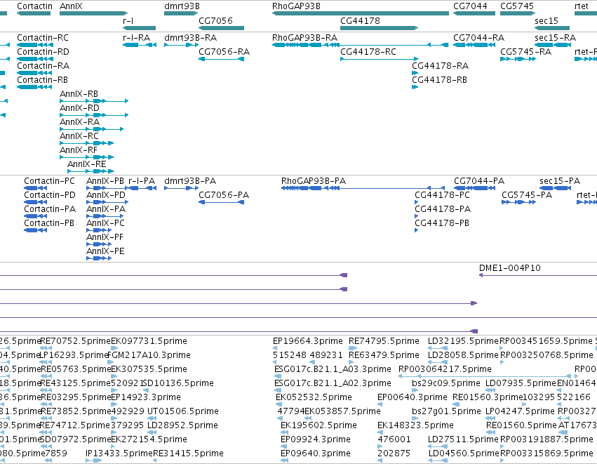The height and width of the screenshot is (464, 597).
Task: Click the AnnIX-RF transcript label
Action: [79, 150]
